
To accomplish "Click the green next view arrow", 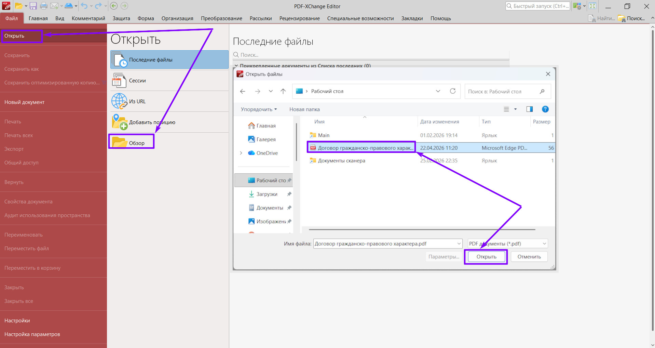I will point(124,6).
